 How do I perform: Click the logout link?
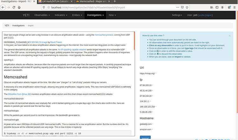click(x=209, y=15)
